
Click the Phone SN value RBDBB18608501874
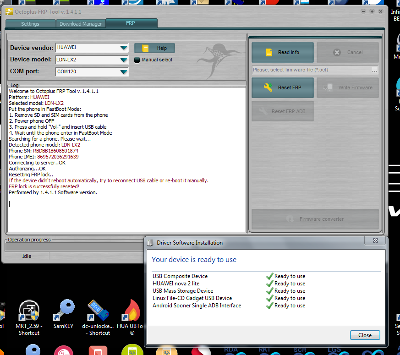pos(55,151)
